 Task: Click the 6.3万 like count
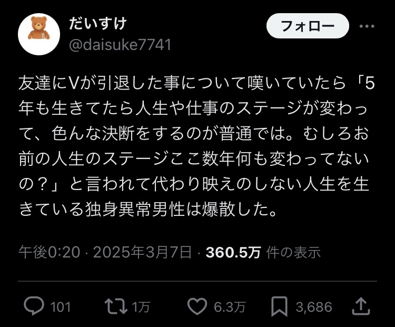[230, 307]
